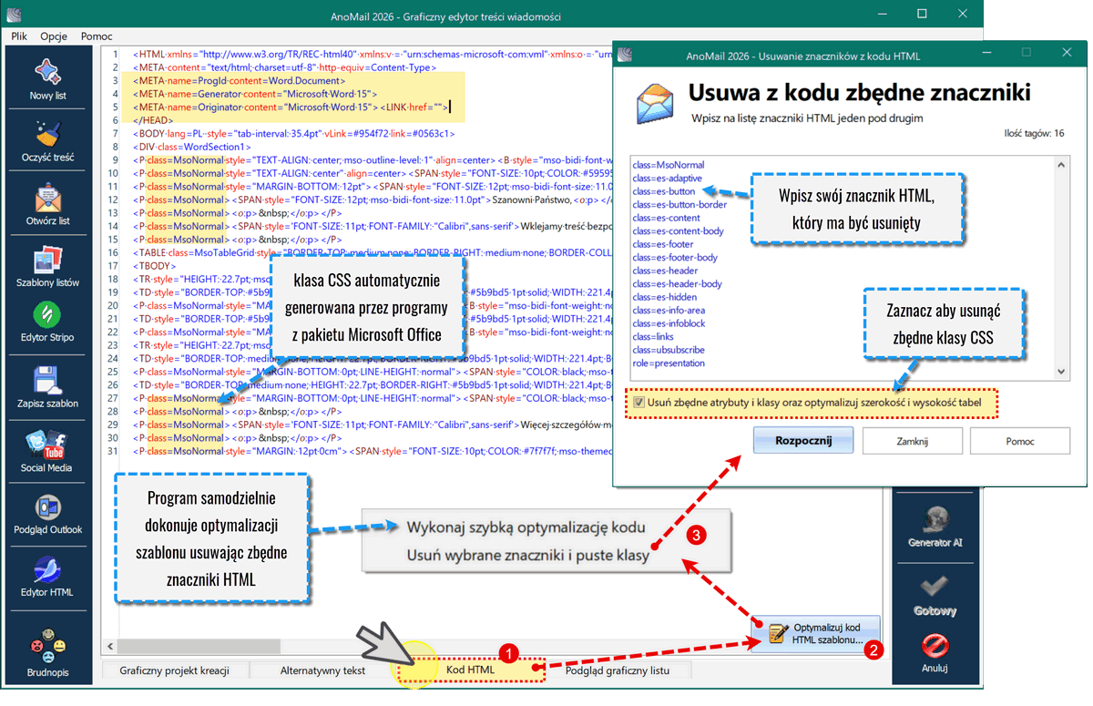Open Brudnopis with the emoticons icon
The width and height of the screenshot is (1093, 706).
[x=47, y=652]
